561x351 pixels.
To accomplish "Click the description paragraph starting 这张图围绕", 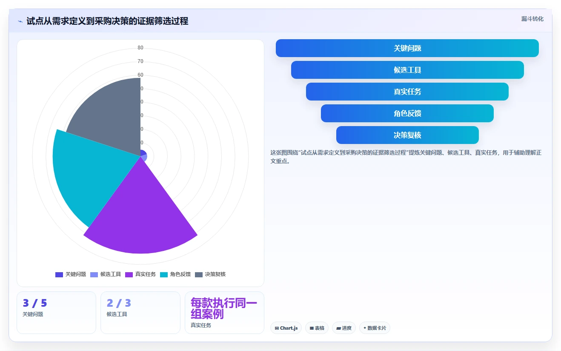I will (406, 157).
